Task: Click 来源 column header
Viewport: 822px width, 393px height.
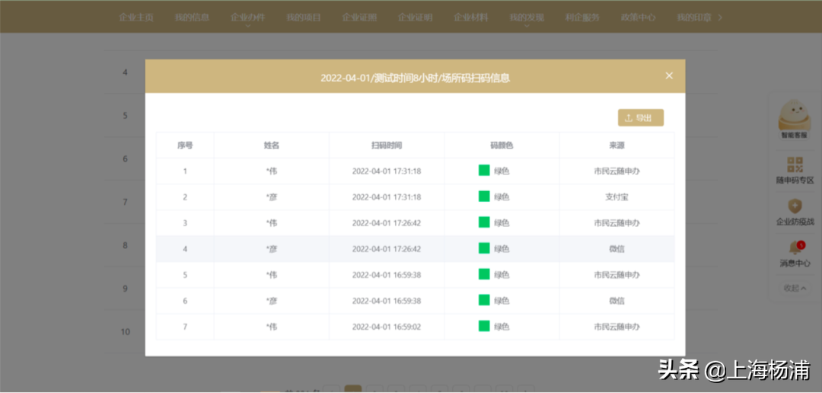Action: [617, 145]
